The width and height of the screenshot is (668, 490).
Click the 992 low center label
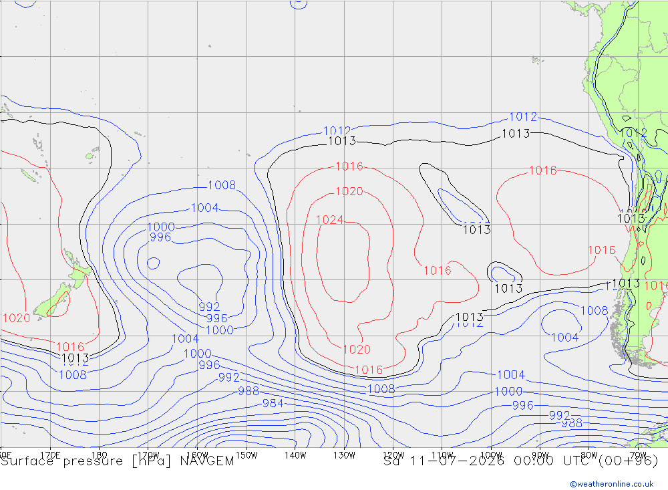[x=209, y=307]
